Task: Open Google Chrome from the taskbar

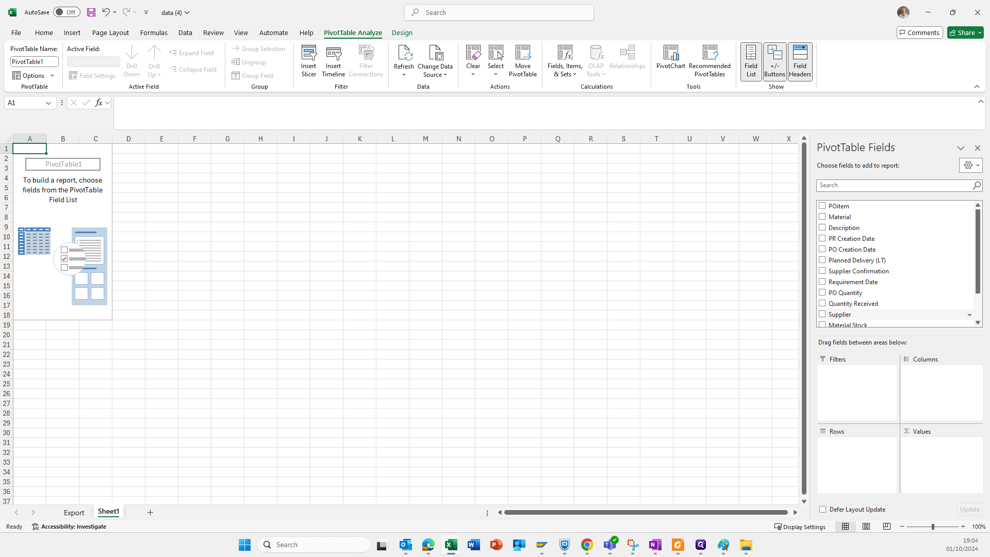Action: 587,545
